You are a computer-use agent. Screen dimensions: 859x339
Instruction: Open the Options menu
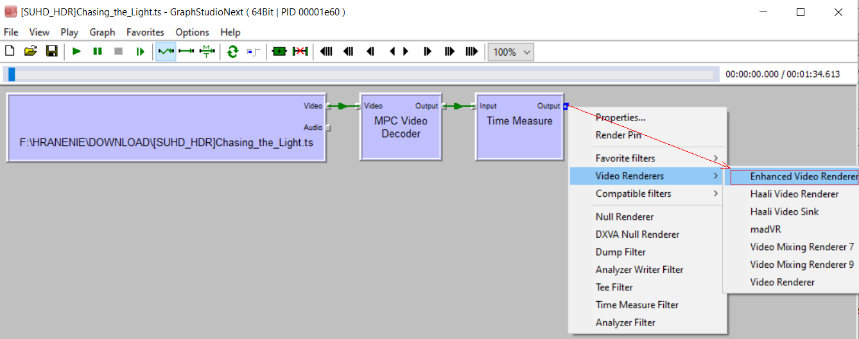pyautogui.click(x=192, y=32)
